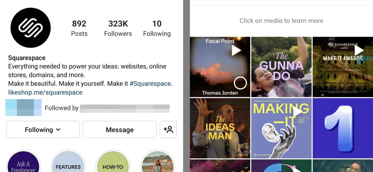Open the Ask A Freelancer story highlight

[x=23, y=161]
